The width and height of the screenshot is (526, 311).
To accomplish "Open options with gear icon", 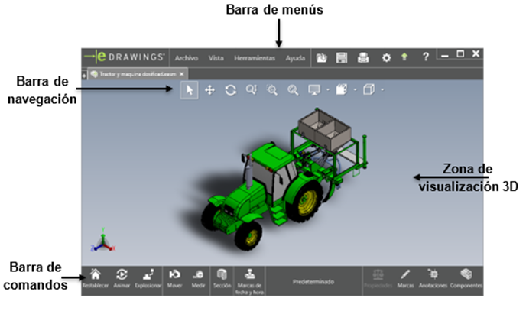I will [386, 58].
